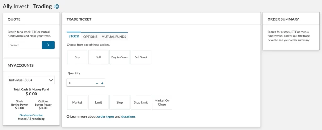Click the symbol Search input field
322x130 pixels.
(25, 45)
